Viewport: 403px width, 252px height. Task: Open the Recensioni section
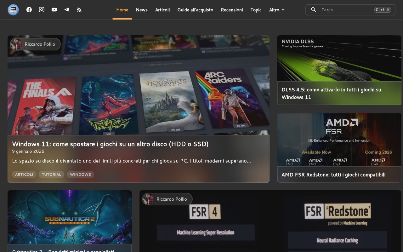pyautogui.click(x=232, y=10)
